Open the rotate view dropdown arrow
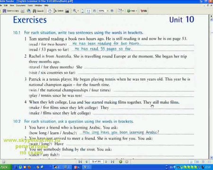 [x=123, y=11]
